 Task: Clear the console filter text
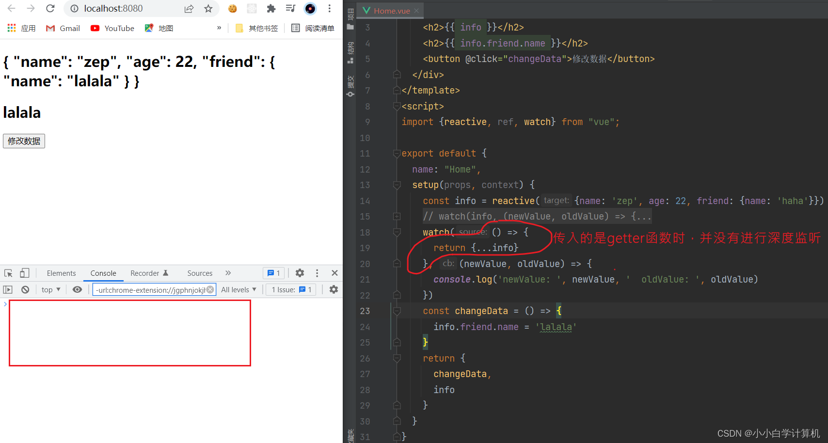coord(210,289)
